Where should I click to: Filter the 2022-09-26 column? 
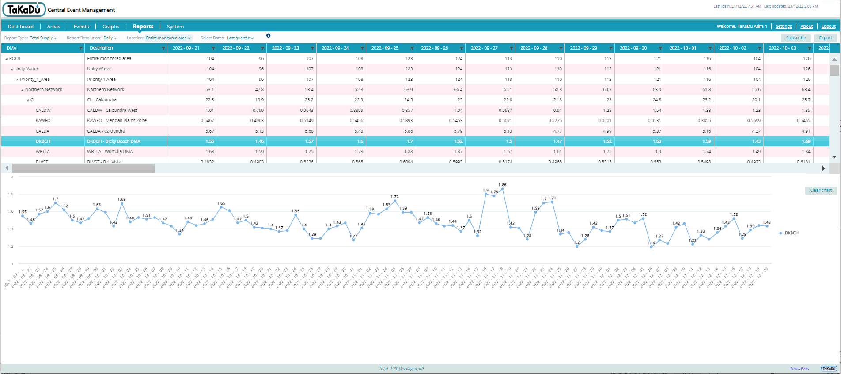click(x=462, y=48)
